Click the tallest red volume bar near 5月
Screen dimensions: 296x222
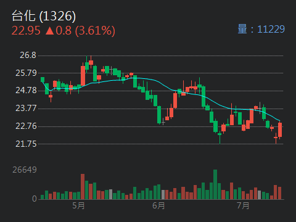pos(83,186)
